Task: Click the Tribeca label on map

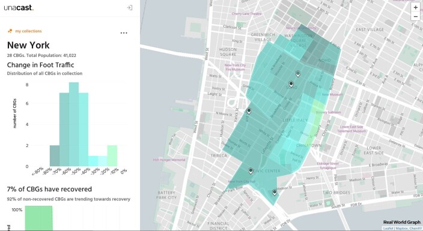Action: click(x=219, y=155)
